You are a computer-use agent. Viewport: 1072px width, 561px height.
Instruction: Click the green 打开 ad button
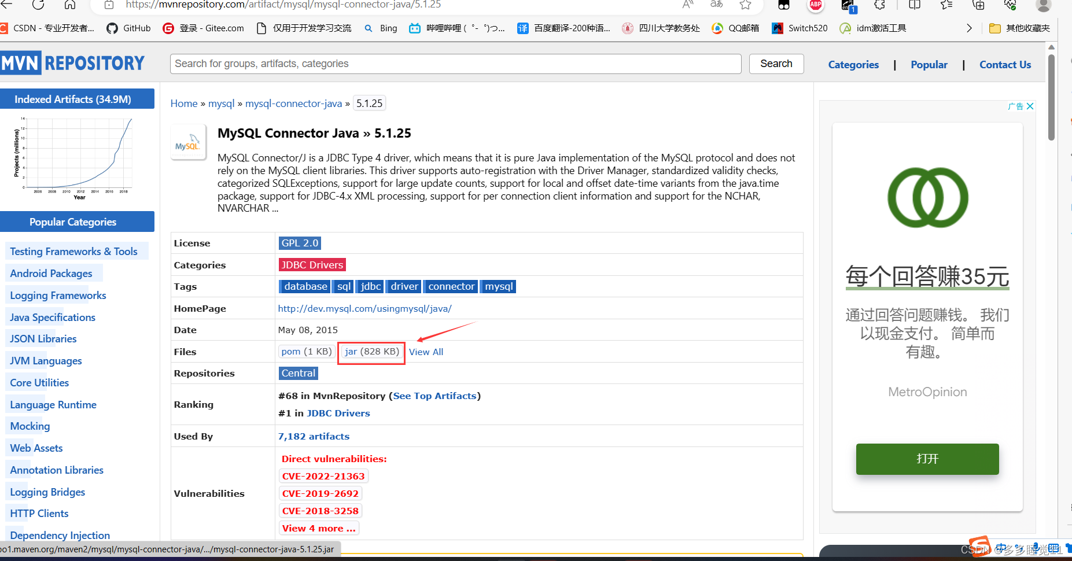click(927, 459)
